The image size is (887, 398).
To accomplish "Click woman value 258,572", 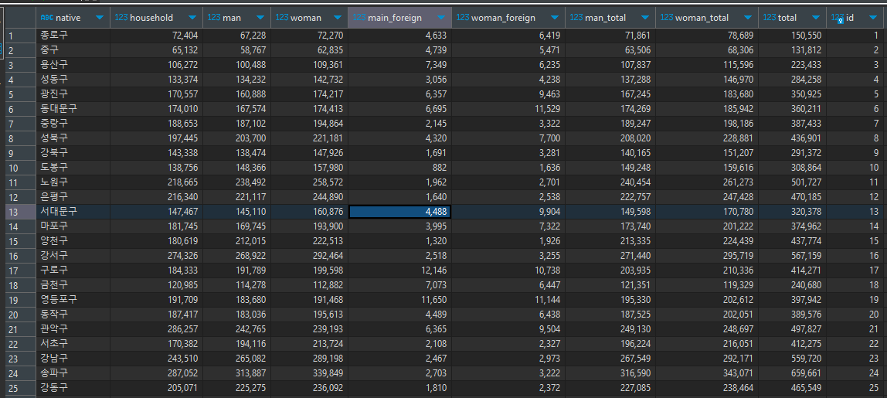I will [x=309, y=182].
